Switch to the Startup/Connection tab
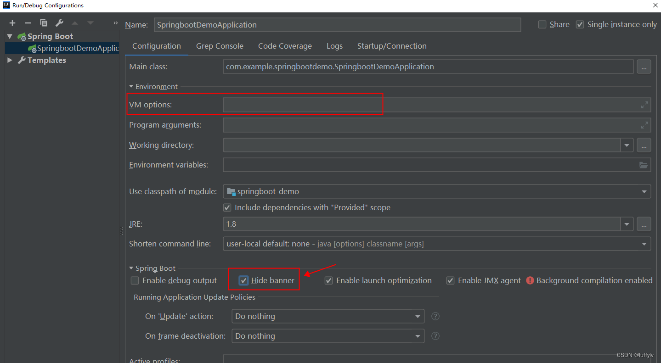The image size is (661, 363). coord(392,46)
